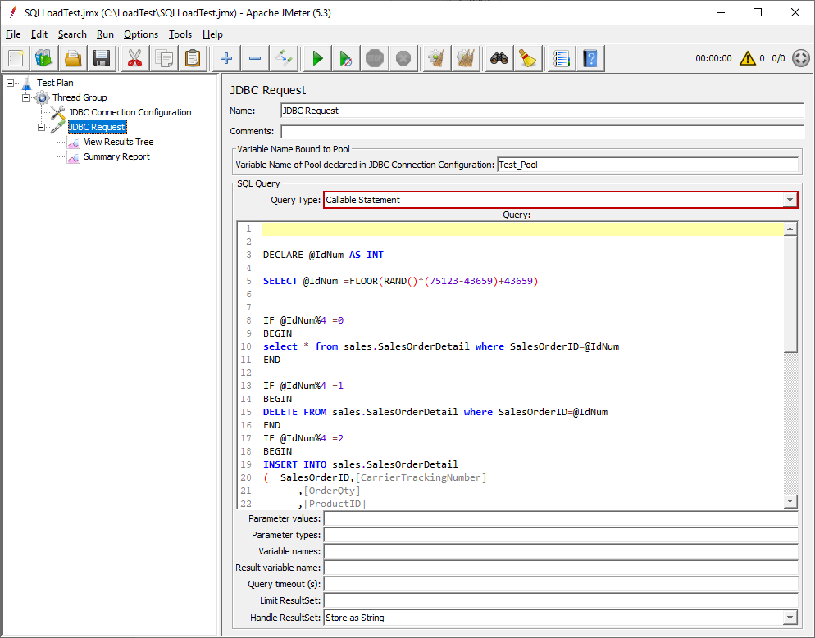Click the plus icon to expand all
The image size is (815, 638).
coord(226,58)
